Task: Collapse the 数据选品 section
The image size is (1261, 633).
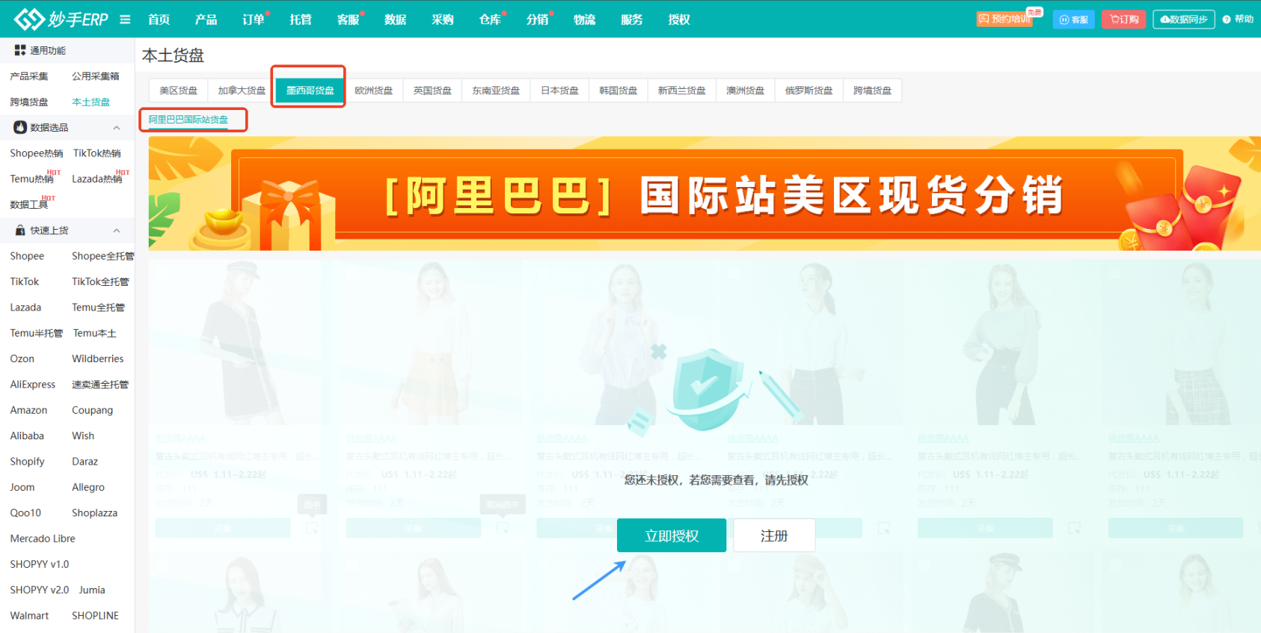Action: coord(117,128)
